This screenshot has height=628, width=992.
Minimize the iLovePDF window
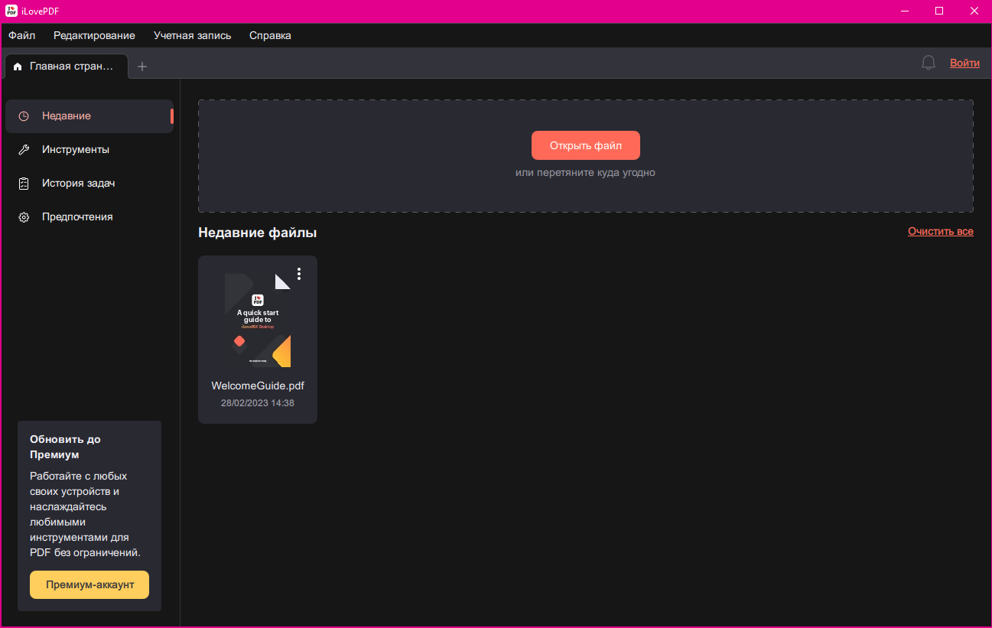pyautogui.click(x=906, y=11)
